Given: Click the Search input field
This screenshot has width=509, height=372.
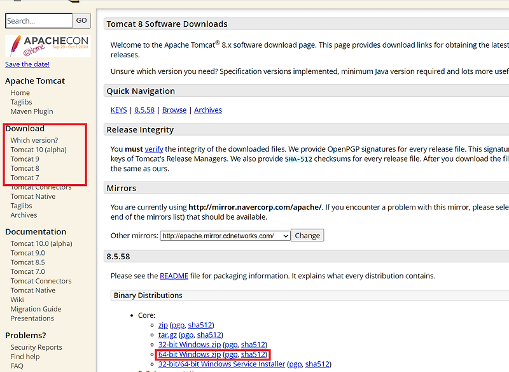Looking at the screenshot, I should pyautogui.click(x=39, y=21).
